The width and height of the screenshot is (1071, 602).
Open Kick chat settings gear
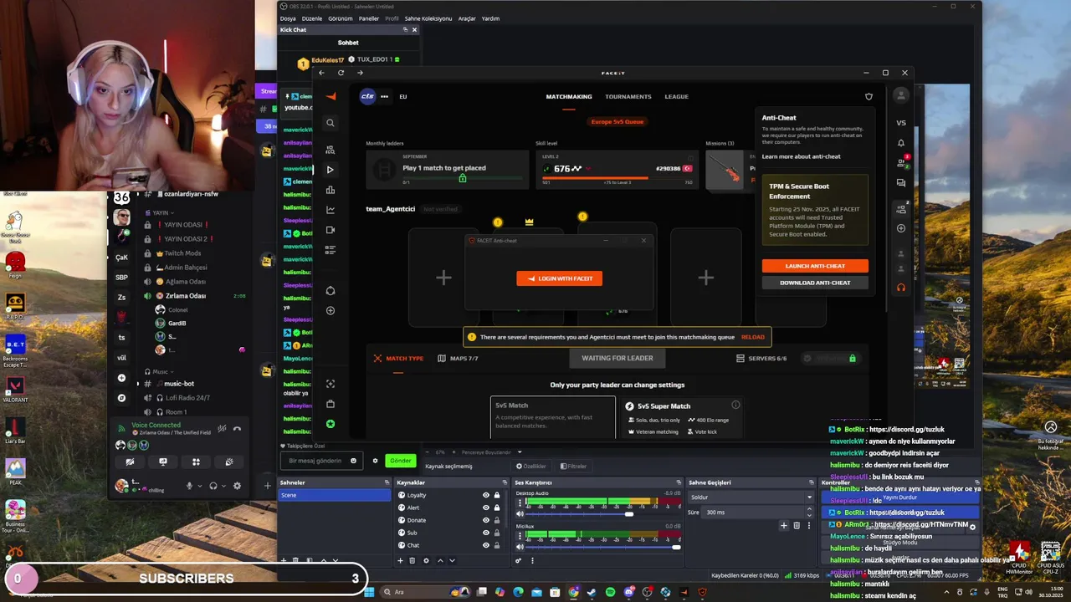375,461
